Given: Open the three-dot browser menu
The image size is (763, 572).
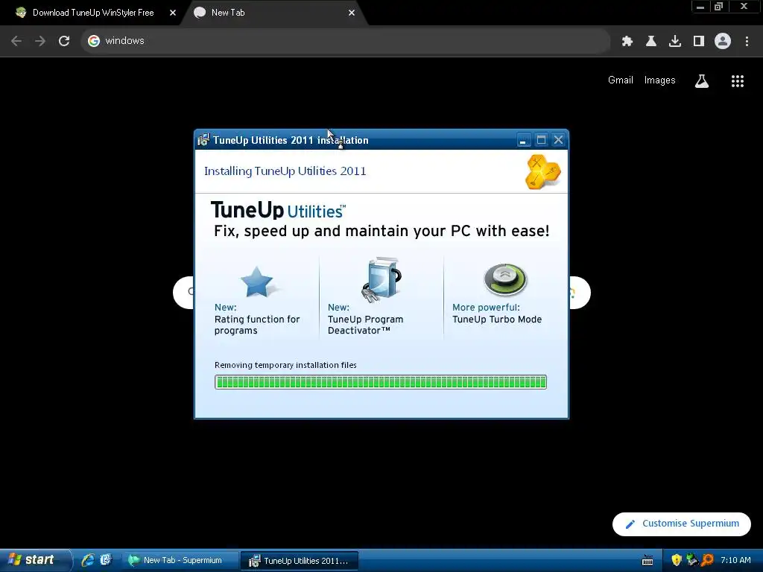Looking at the screenshot, I should (x=747, y=41).
